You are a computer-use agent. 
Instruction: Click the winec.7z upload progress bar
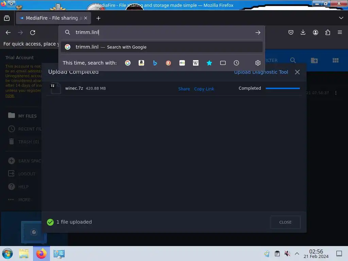[x=282, y=88]
